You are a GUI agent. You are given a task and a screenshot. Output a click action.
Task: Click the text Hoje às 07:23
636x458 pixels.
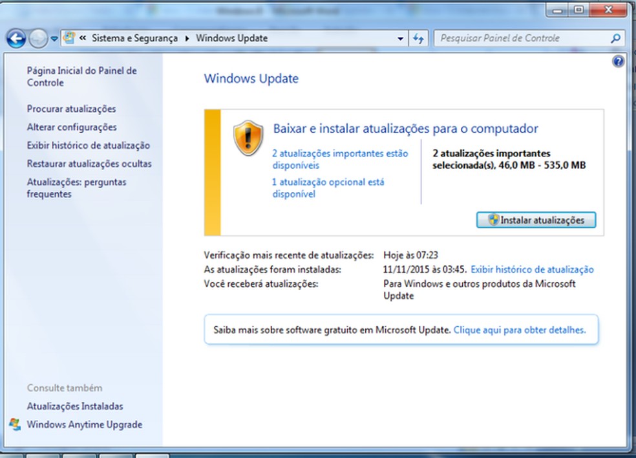click(x=410, y=256)
